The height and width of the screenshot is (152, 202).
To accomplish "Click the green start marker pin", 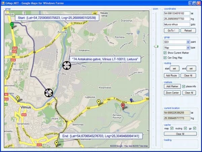I will pyautogui.click(x=12, y=25).
